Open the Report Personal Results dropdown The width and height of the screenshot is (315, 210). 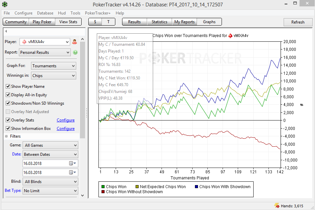pyautogui.click(x=45, y=52)
